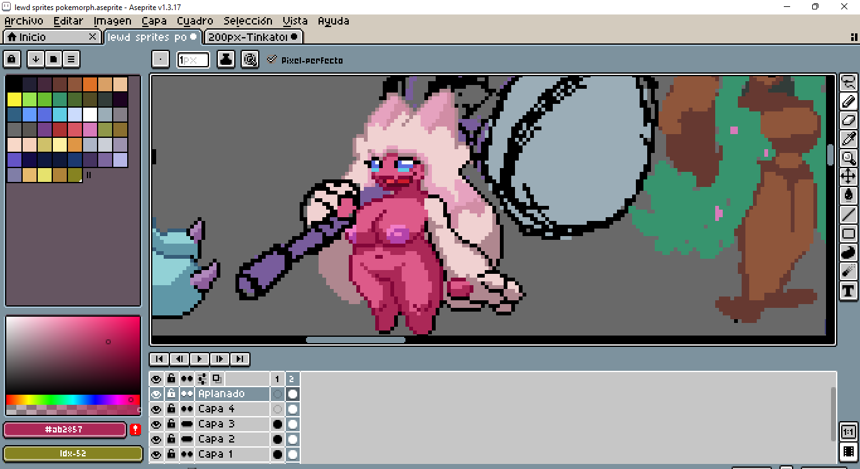Open the Capa menu
The height and width of the screenshot is (469, 860).
pos(154,21)
